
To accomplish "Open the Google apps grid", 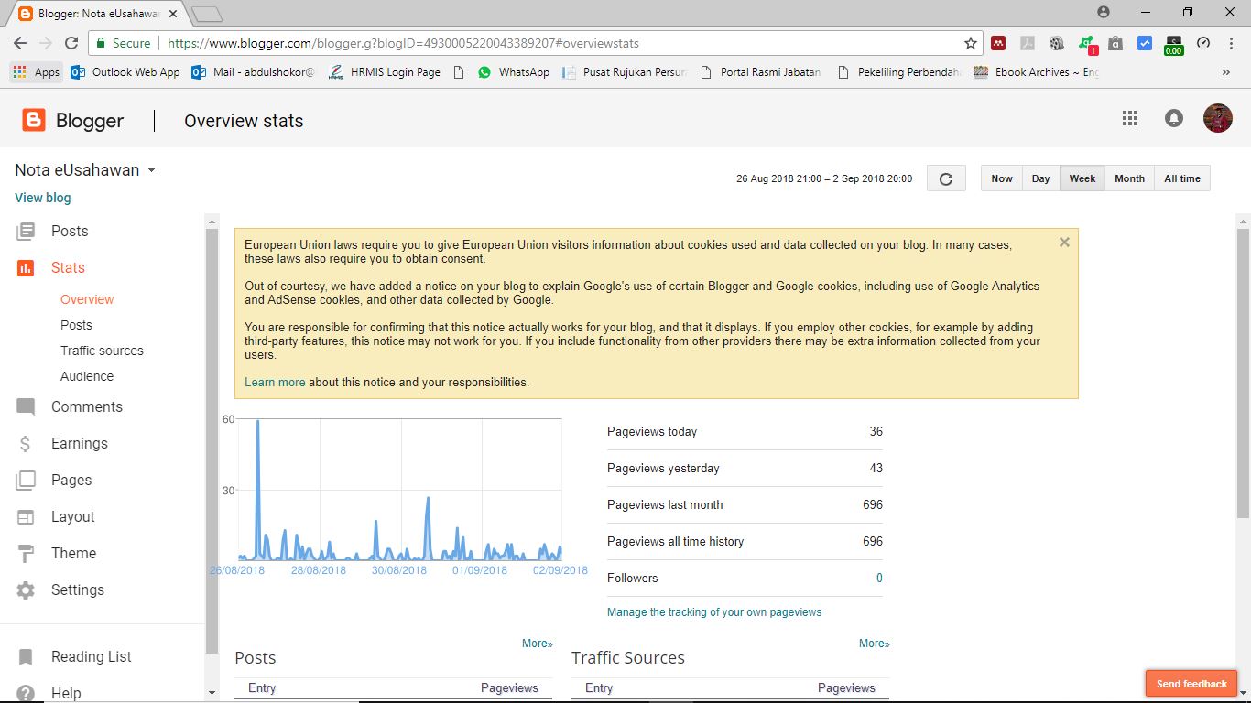I will pyautogui.click(x=1130, y=118).
